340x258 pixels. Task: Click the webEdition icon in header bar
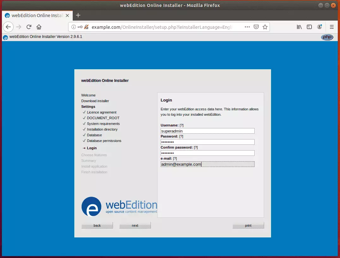pyautogui.click(x=5, y=37)
